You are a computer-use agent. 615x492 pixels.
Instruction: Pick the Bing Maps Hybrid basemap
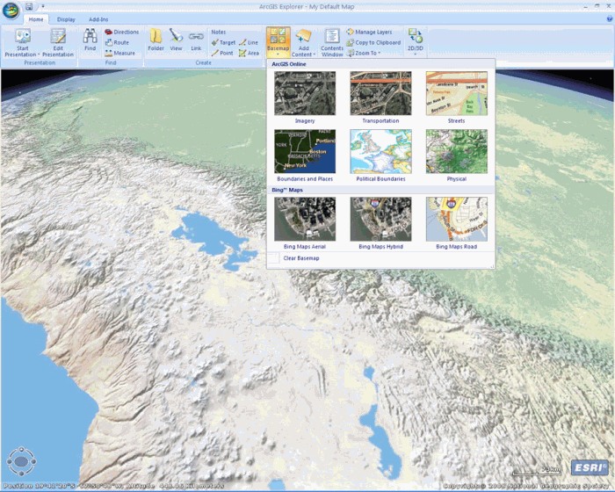point(380,223)
